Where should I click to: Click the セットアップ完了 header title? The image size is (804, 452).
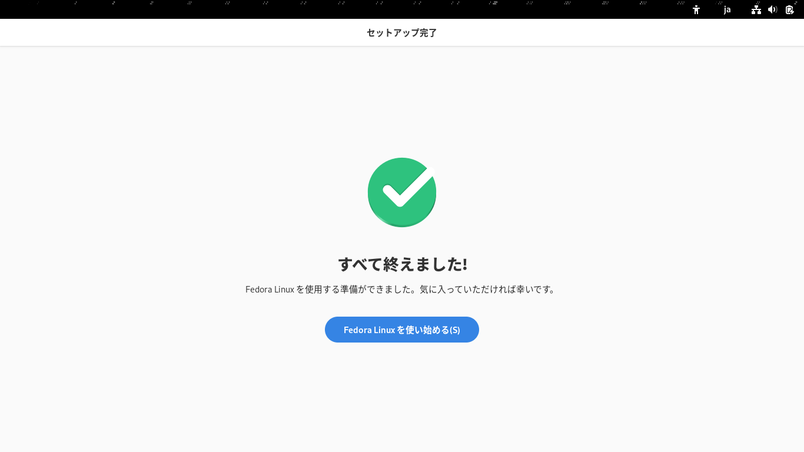[x=402, y=32]
